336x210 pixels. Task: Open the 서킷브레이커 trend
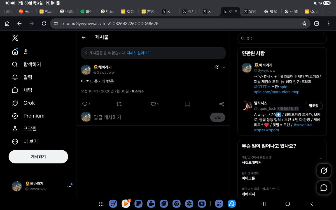[x=251, y=162]
